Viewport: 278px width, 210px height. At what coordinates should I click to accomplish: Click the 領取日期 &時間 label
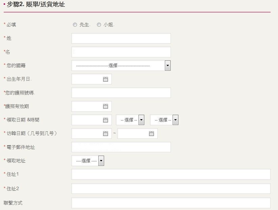click(23, 120)
